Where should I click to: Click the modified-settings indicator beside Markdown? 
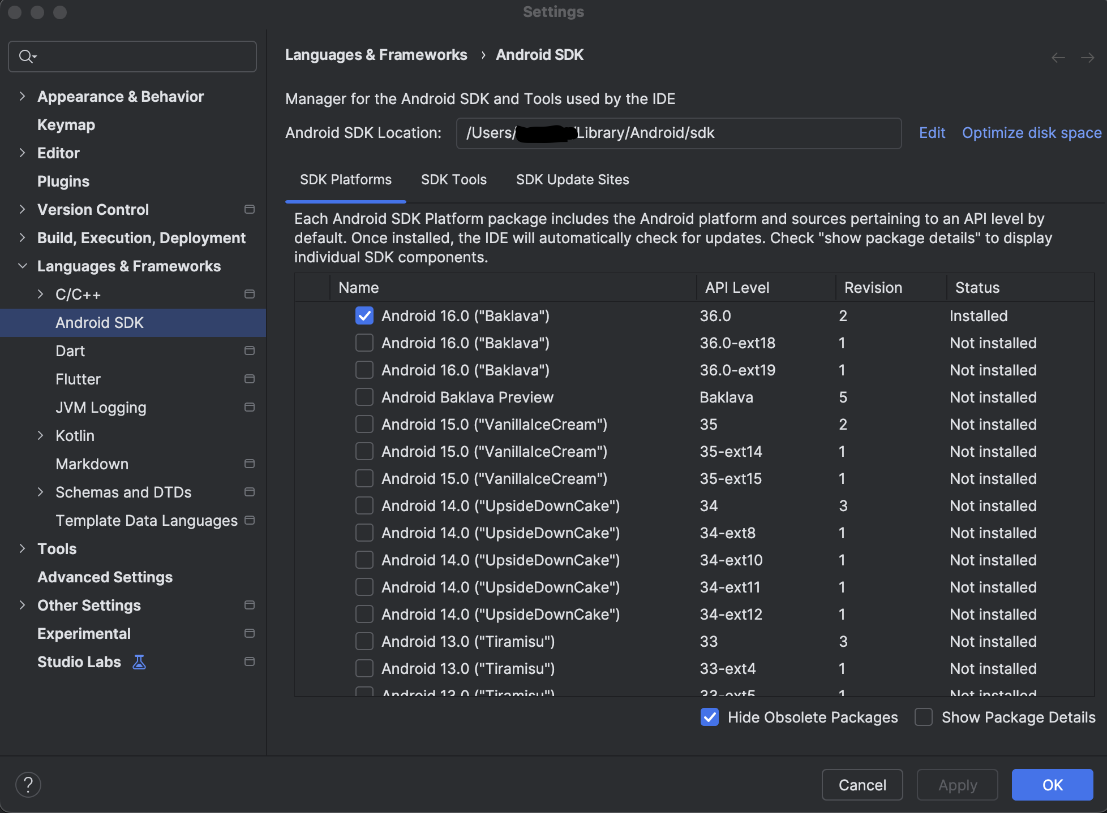point(250,464)
